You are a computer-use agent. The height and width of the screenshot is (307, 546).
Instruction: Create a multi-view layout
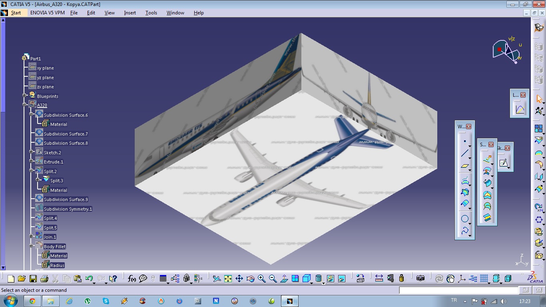pos(295,279)
